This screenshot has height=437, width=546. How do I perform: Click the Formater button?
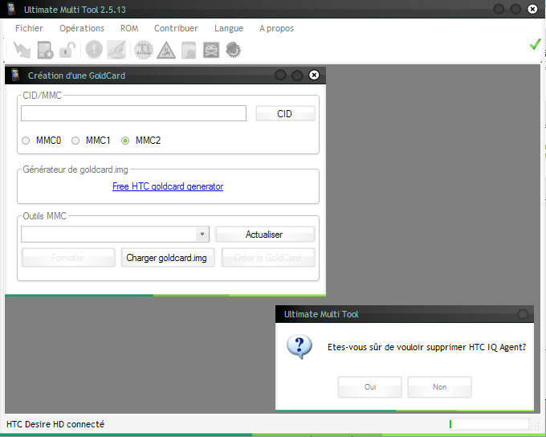pyautogui.click(x=68, y=258)
